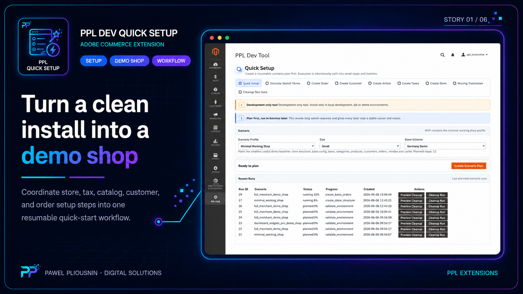Click the Quick Setup heading icon
Viewport: 523px width, 294px height.
pos(239,69)
